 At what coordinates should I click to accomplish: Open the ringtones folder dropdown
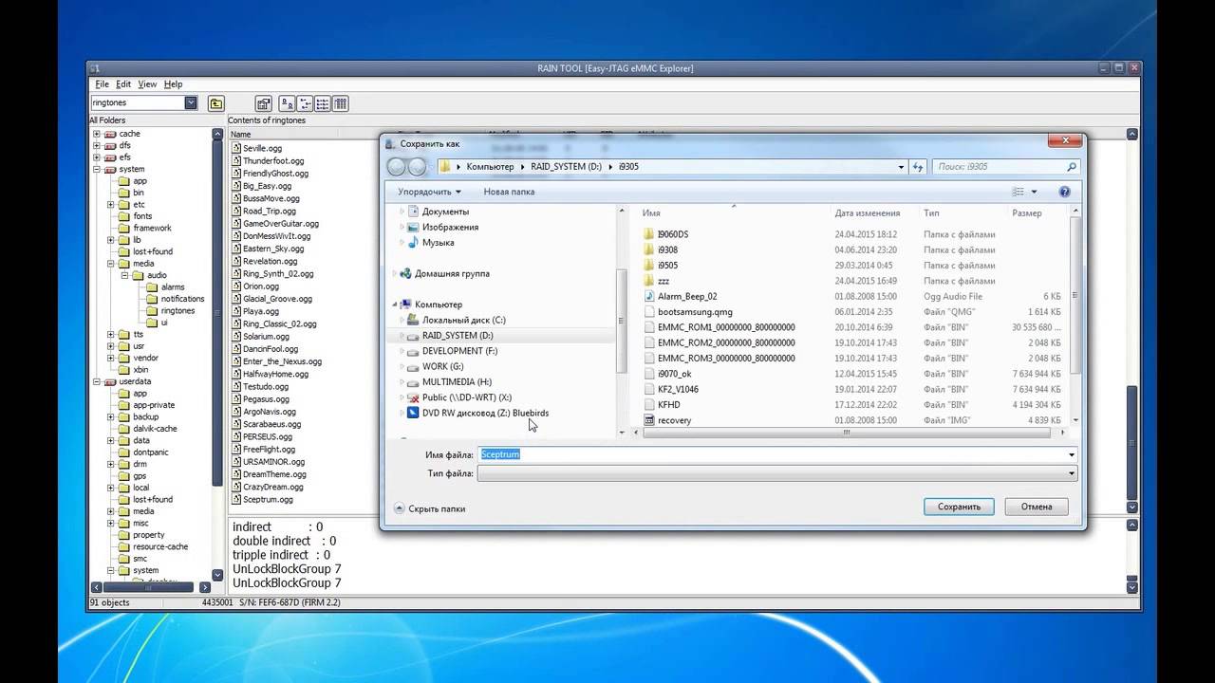191,102
